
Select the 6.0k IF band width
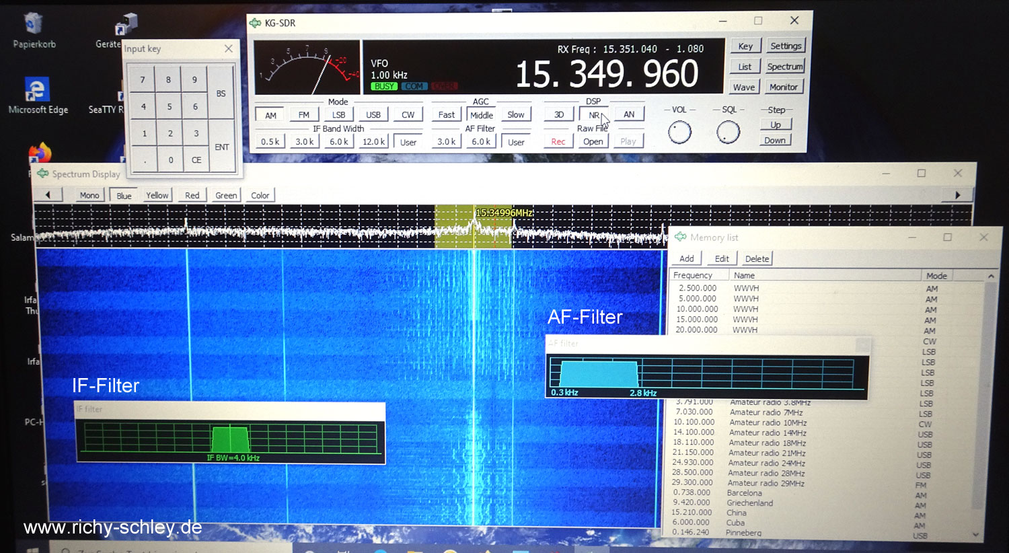click(x=338, y=142)
